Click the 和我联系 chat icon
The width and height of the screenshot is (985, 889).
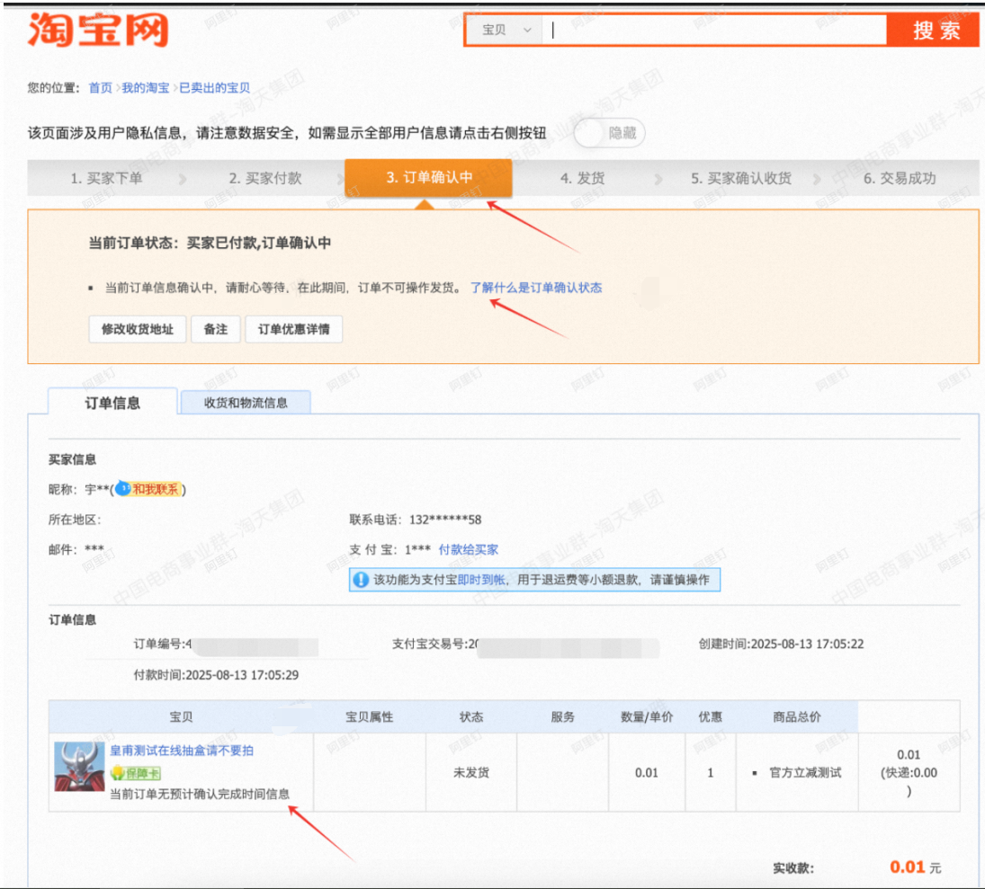[x=149, y=489]
